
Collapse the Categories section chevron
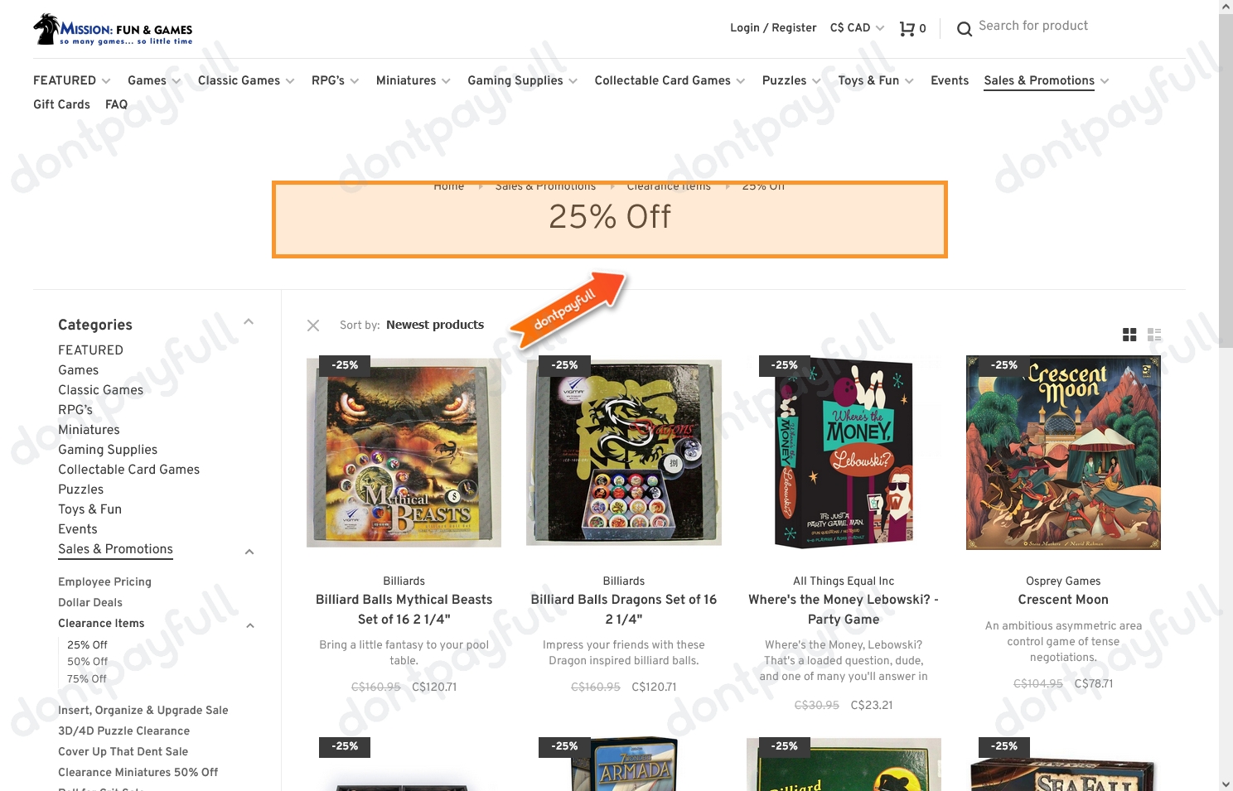249,321
